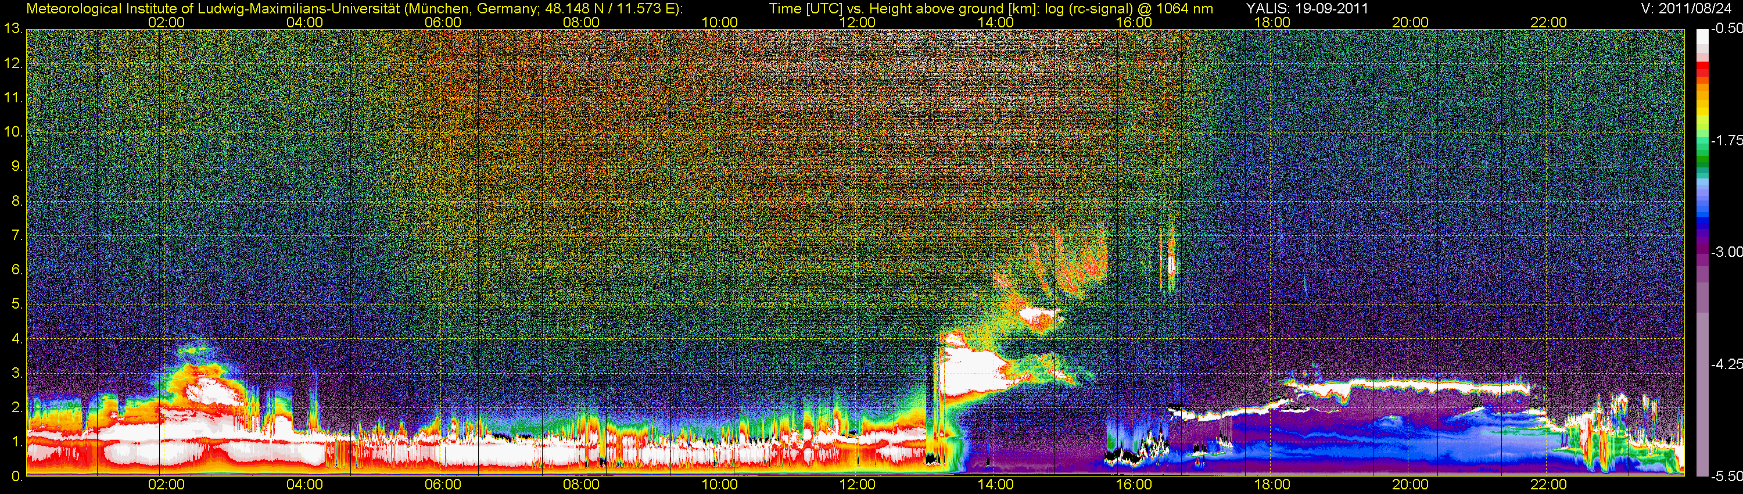Screen dimensions: 1743x494
Task: Click the 06:00 label on the top time axis
Action: tap(443, 22)
